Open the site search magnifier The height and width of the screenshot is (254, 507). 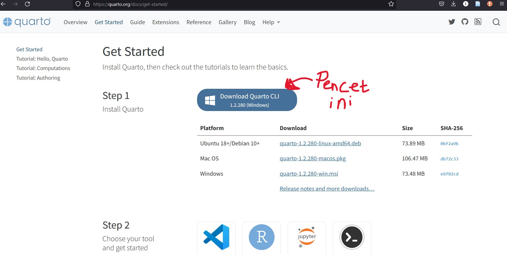pyautogui.click(x=496, y=22)
